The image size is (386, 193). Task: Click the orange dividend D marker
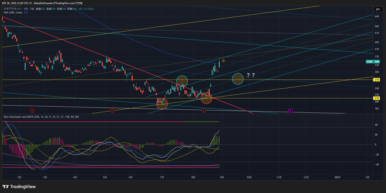pos(224,60)
